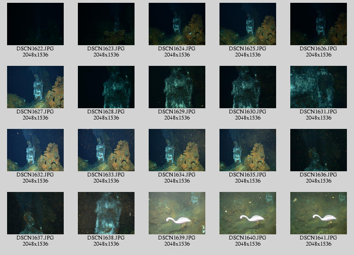
Task: Open the blurry DSCN1638.JPG image
Action: click(106, 213)
